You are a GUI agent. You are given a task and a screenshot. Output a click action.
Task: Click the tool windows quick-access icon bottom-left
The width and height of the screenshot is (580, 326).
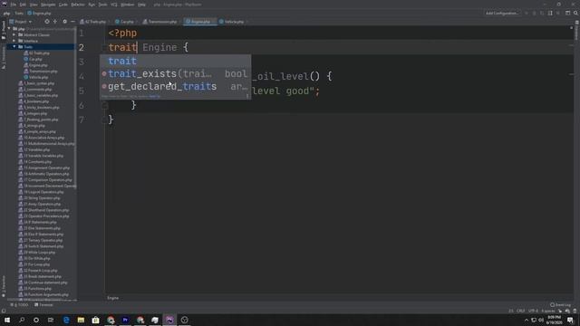pos(4,312)
